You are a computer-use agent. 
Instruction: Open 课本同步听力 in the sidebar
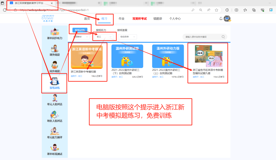55,34
